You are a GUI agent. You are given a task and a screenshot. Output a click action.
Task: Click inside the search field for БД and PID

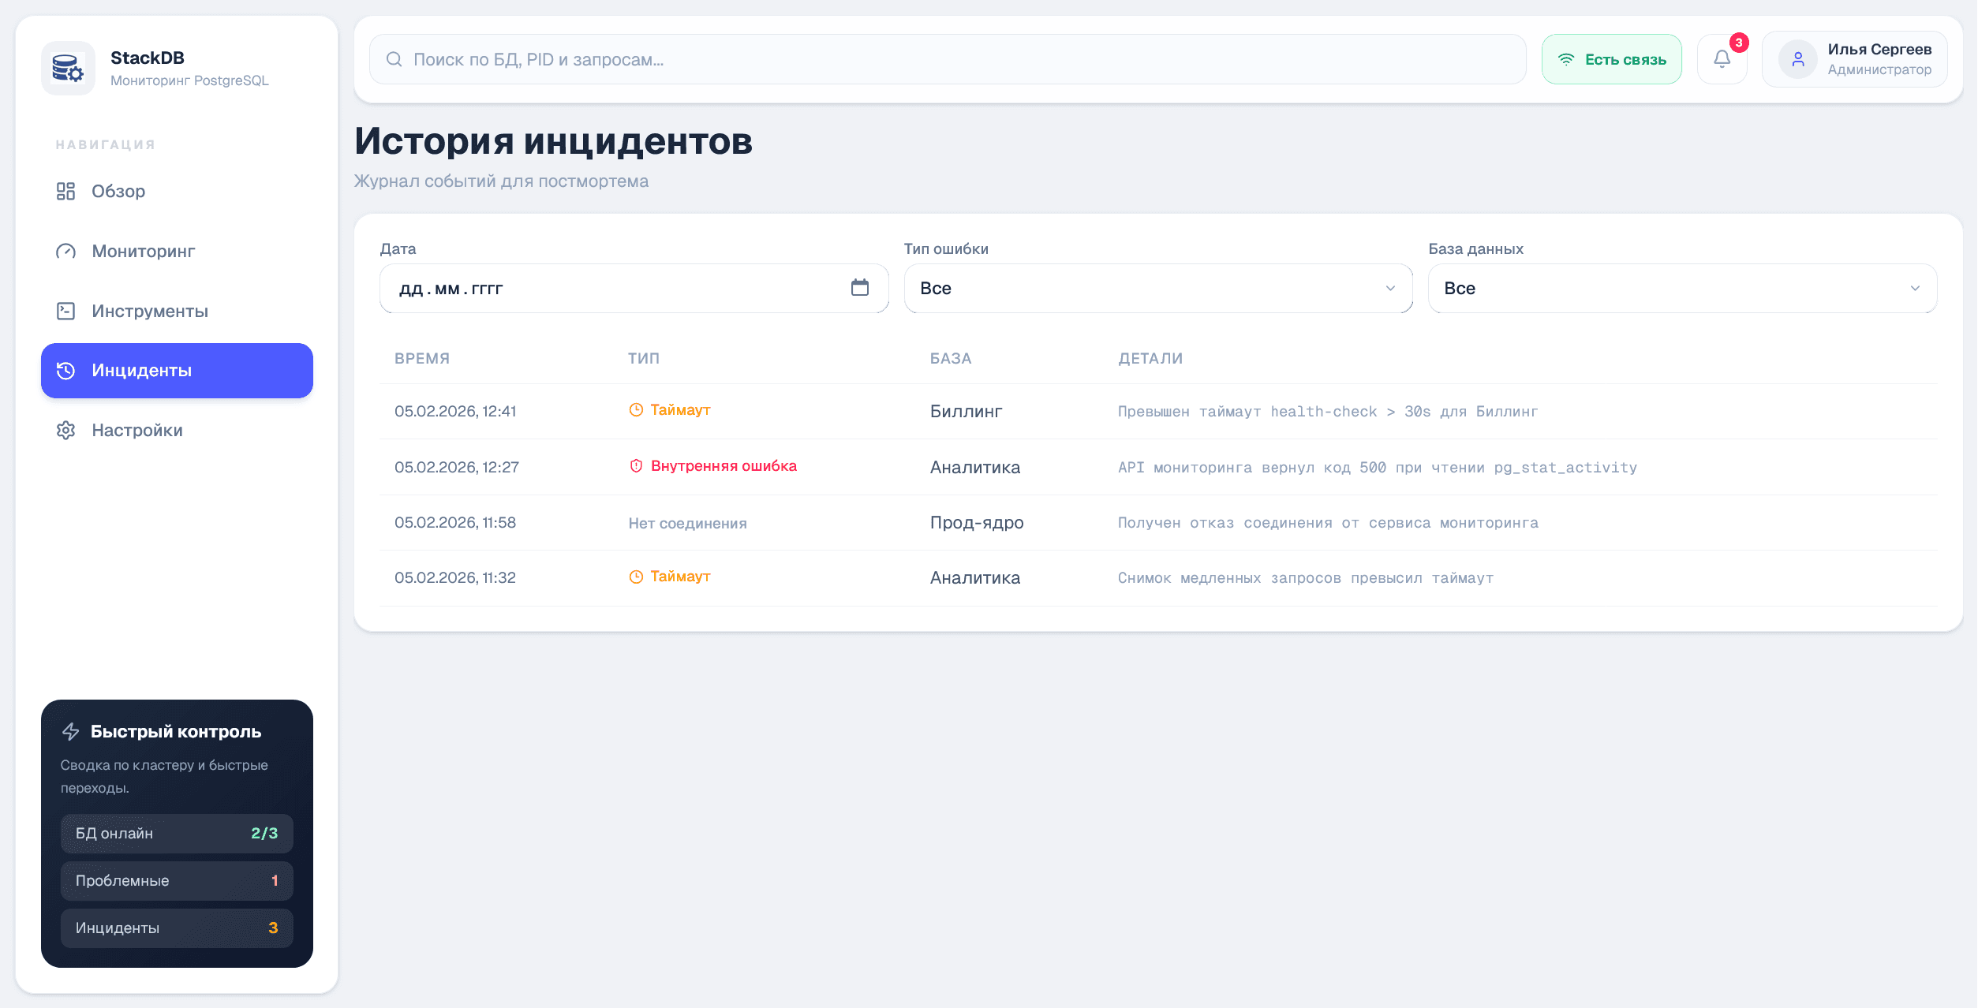[710, 59]
